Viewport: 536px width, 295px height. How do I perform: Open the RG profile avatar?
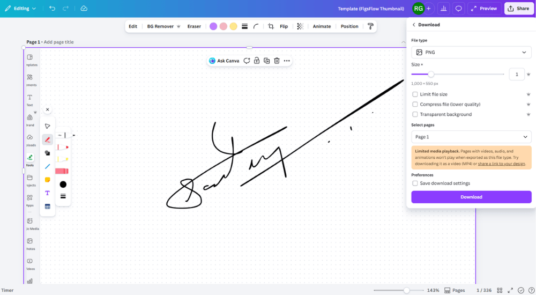pos(418,9)
